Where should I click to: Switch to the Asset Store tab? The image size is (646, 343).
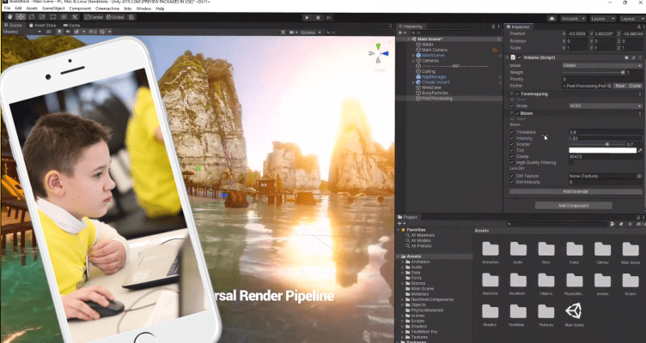[42, 26]
